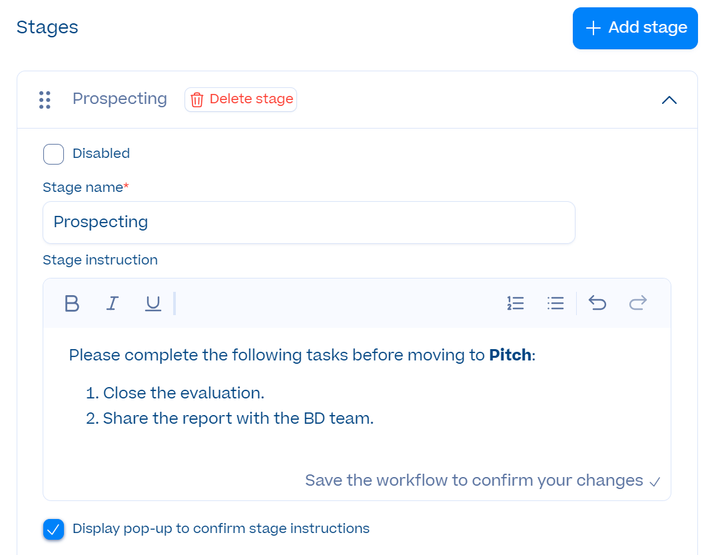This screenshot has width=710, height=555.
Task: Apply bold formatting in stage instruction
Action: pos(72,303)
